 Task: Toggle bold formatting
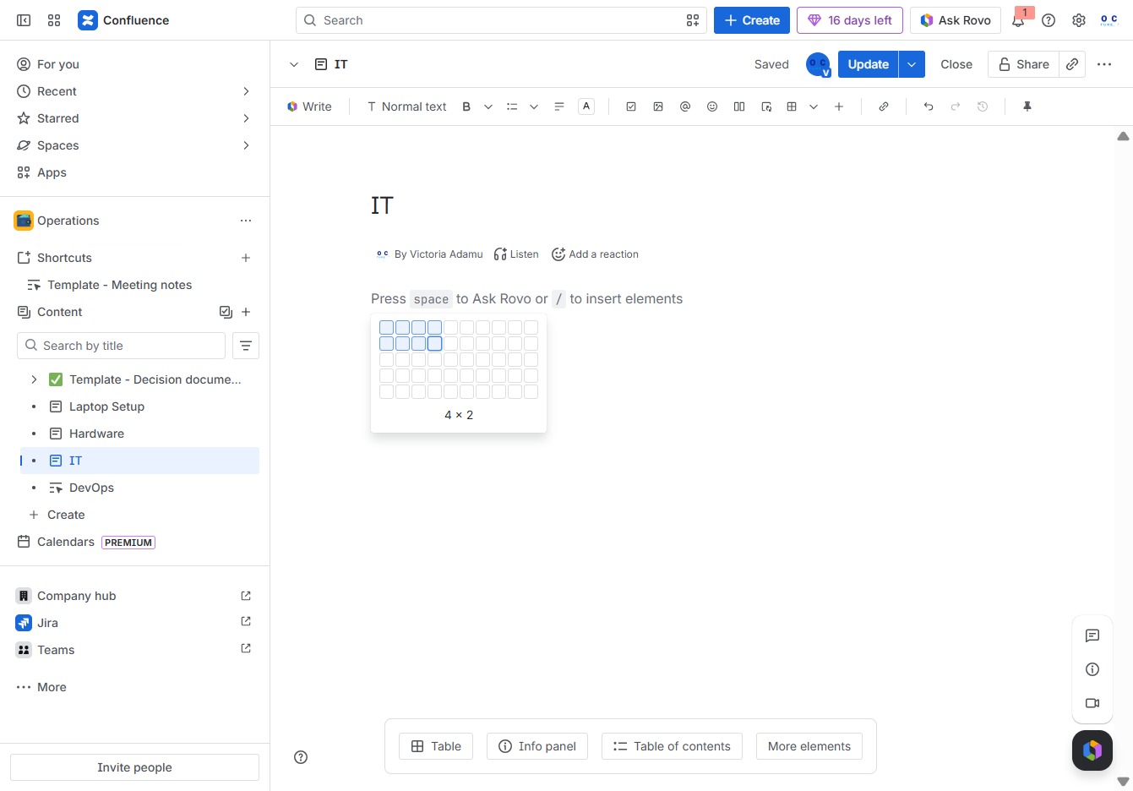tap(466, 106)
